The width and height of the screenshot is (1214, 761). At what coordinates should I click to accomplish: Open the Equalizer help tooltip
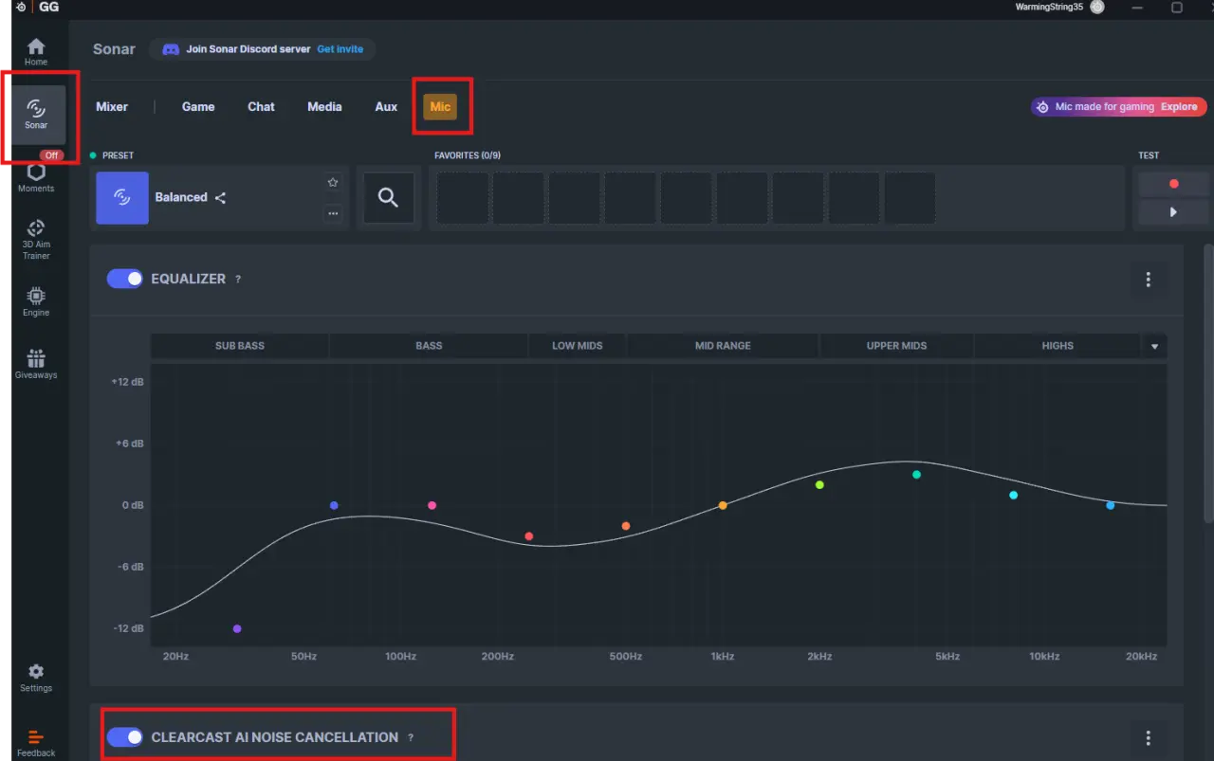click(x=238, y=280)
